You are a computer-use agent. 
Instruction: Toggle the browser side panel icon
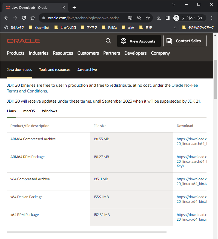[x=167, y=18]
